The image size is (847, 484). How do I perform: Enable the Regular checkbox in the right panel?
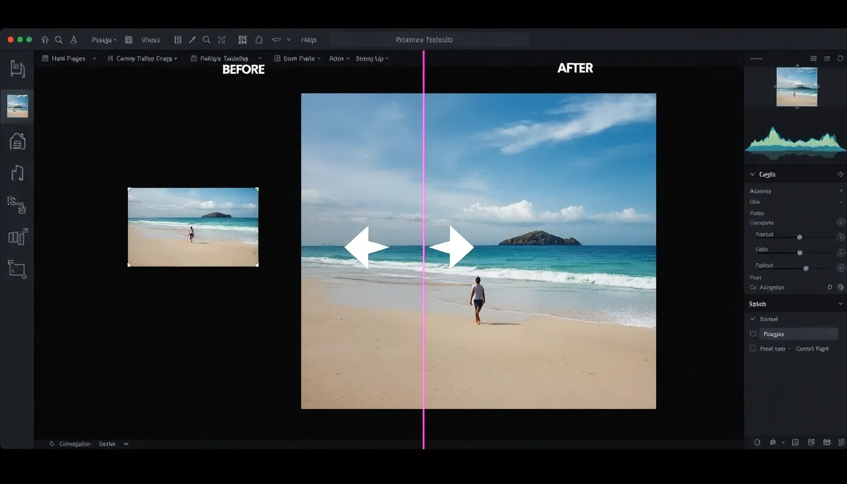(x=753, y=335)
